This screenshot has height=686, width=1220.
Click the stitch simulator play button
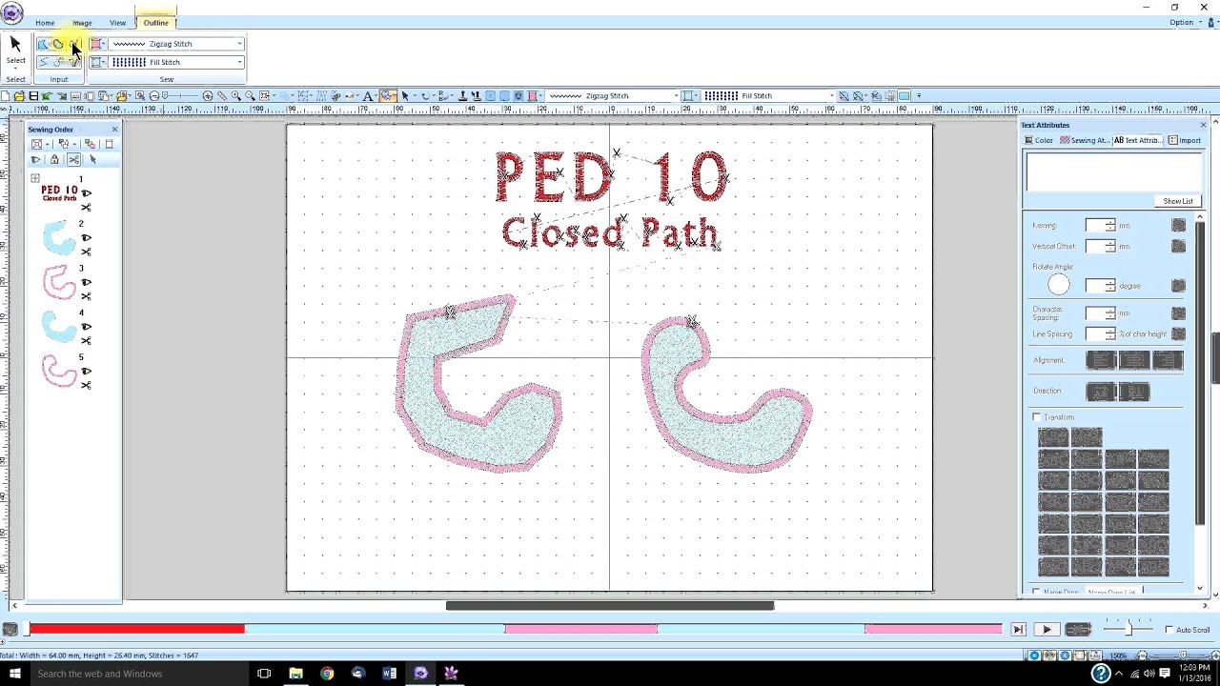click(x=1047, y=630)
